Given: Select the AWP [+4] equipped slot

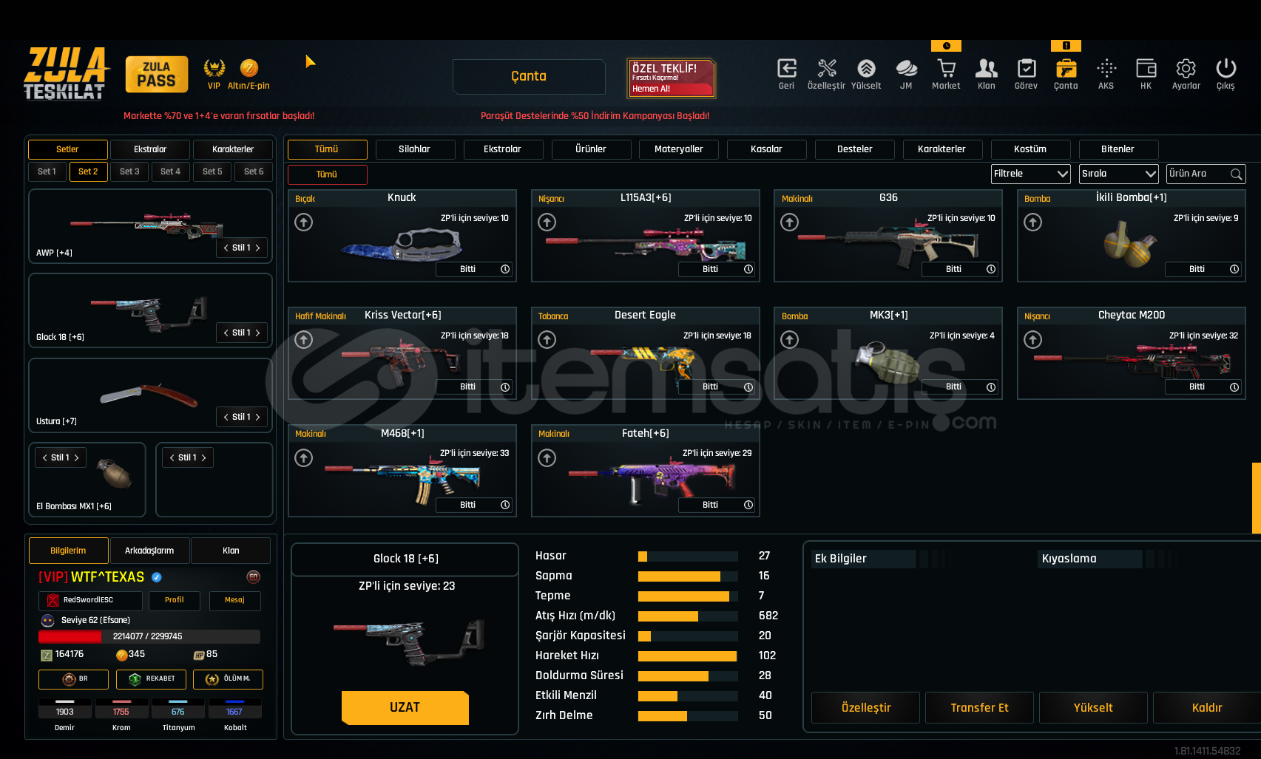Looking at the screenshot, I should [x=150, y=226].
